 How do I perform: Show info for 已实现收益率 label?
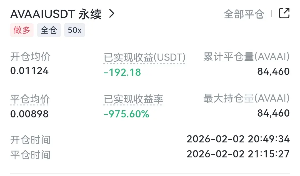coord(133,99)
